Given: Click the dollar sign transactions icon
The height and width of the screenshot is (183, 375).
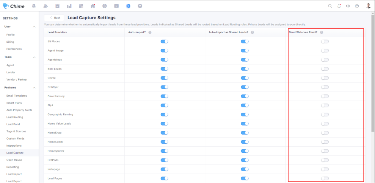Looking at the screenshot, I should (104, 6).
